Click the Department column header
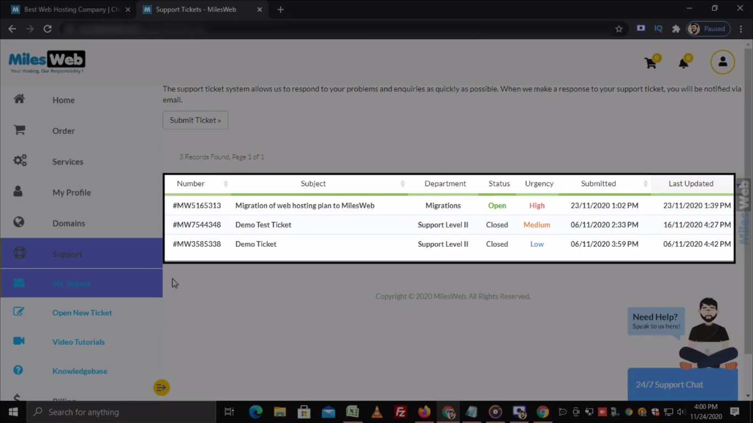 (445, 183)
